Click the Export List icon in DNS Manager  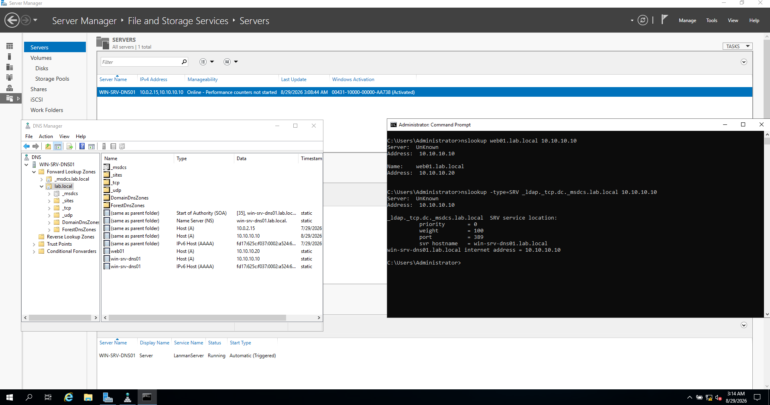[x=70, y=147]
